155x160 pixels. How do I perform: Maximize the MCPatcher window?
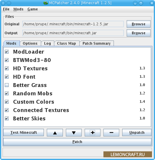(x=141, y=3)
